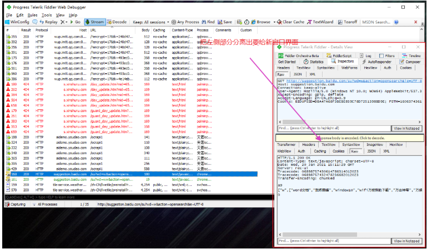Click the Response body is encoded bar
This screenshot has width=427, height=249.
(350, 138)
